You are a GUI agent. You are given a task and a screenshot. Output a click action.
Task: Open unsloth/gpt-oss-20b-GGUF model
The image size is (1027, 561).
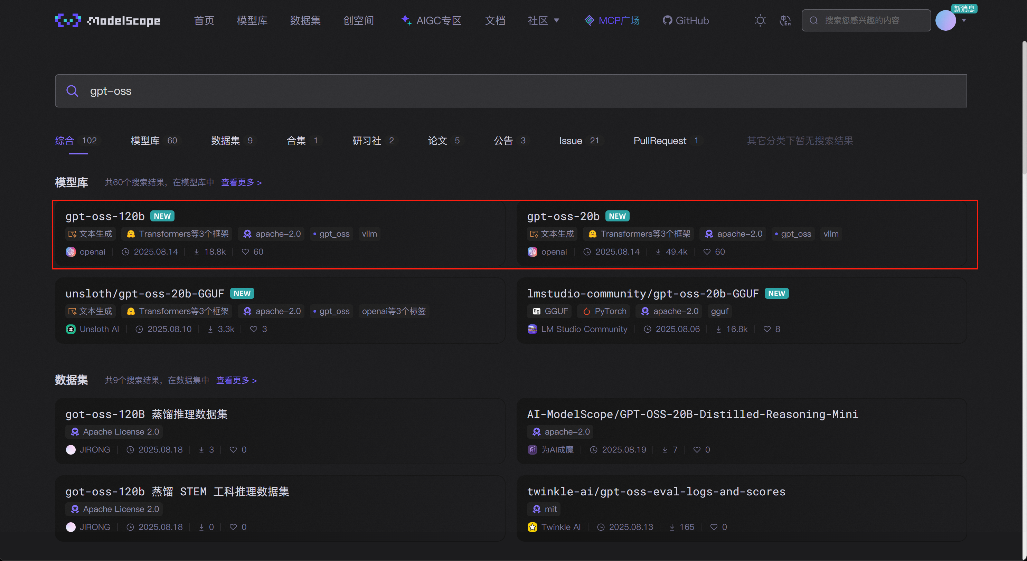[x=145, y=294]
